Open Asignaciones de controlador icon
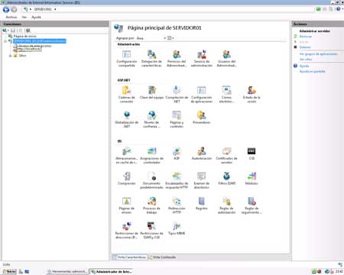This screenshot has height=275, width=344. pos(151,155)
